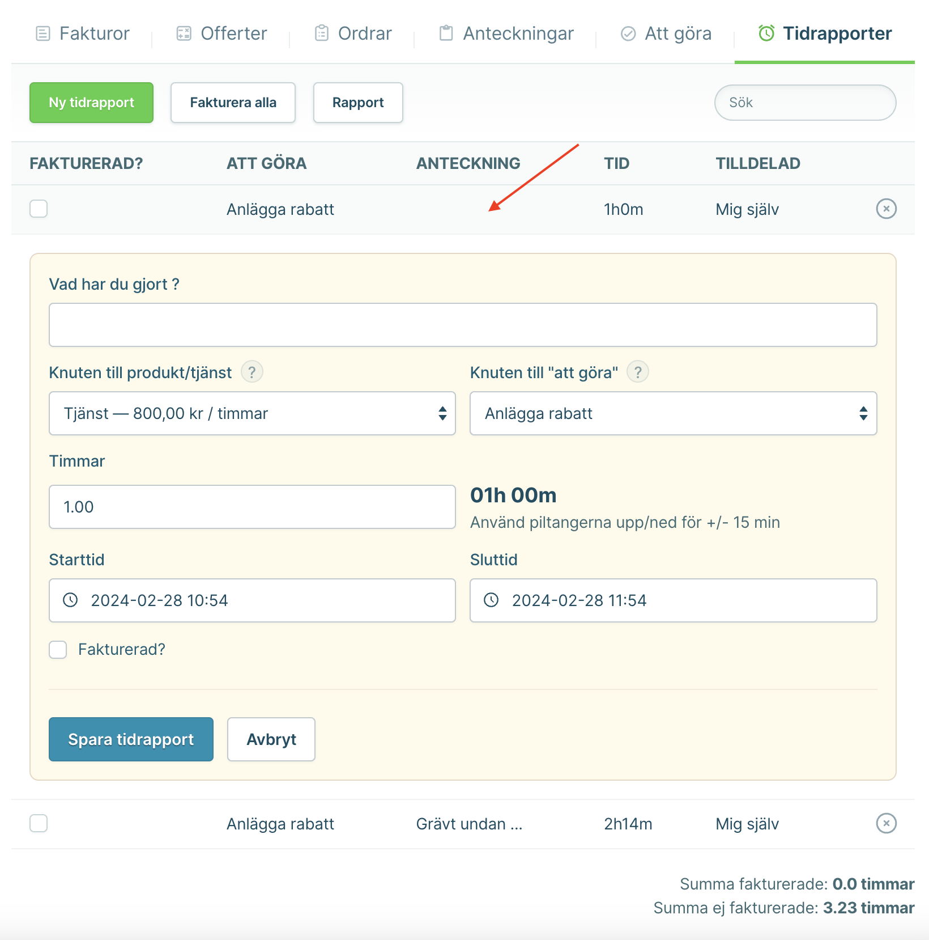Open the Att göra tab

click(666, 33)
